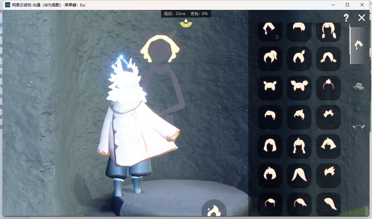Pick the short hair with low side tufts
Viewport: 372px width, 219px height.
point(328,59)
